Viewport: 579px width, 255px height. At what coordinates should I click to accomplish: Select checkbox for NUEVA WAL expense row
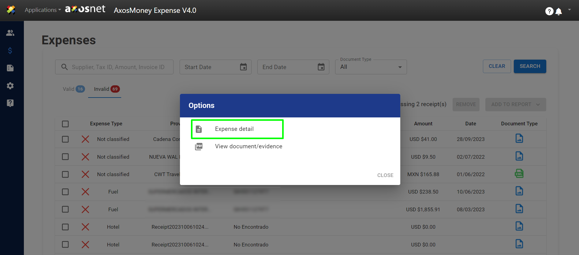[65, 157]
